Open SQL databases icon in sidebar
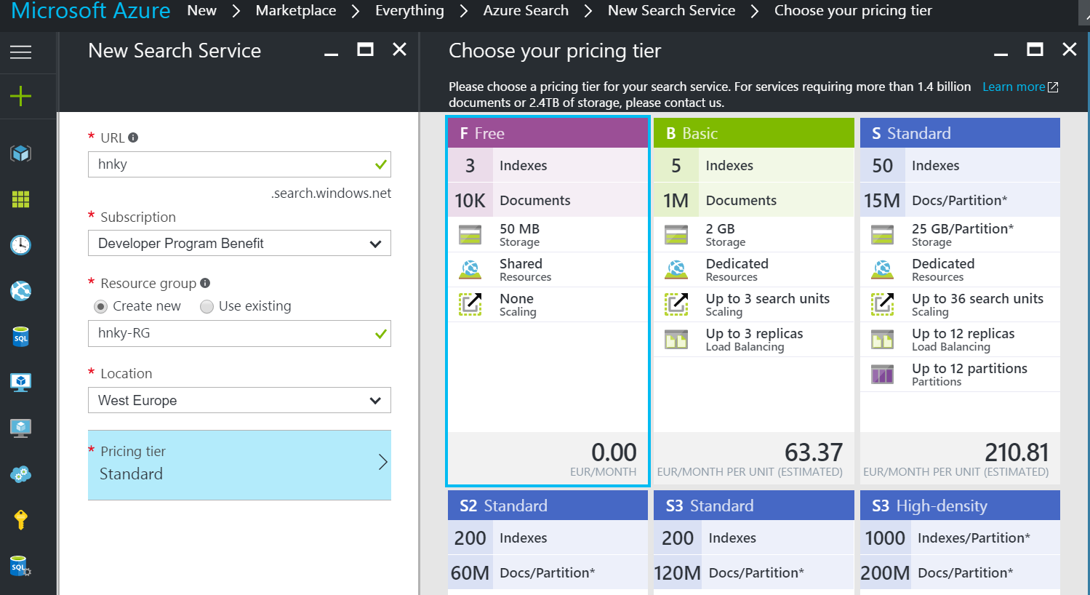Image resolution: width=1090 pixels, height=595 pixels. click(x=20, y=337)
